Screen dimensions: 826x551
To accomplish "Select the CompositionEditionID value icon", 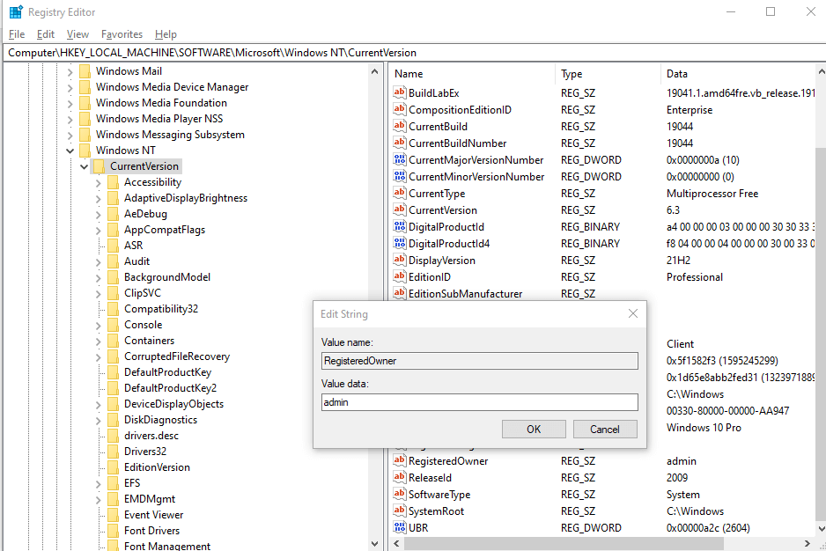I will (400, 109).
